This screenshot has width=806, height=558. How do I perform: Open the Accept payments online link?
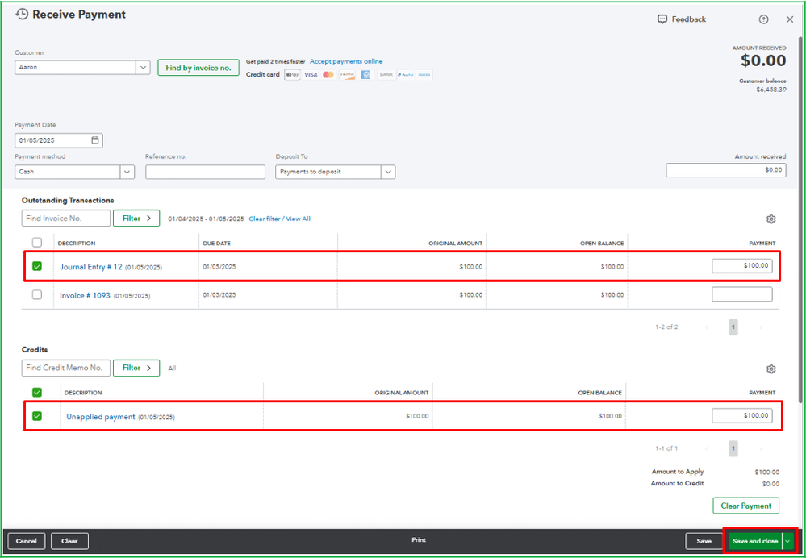click(346, 61)
